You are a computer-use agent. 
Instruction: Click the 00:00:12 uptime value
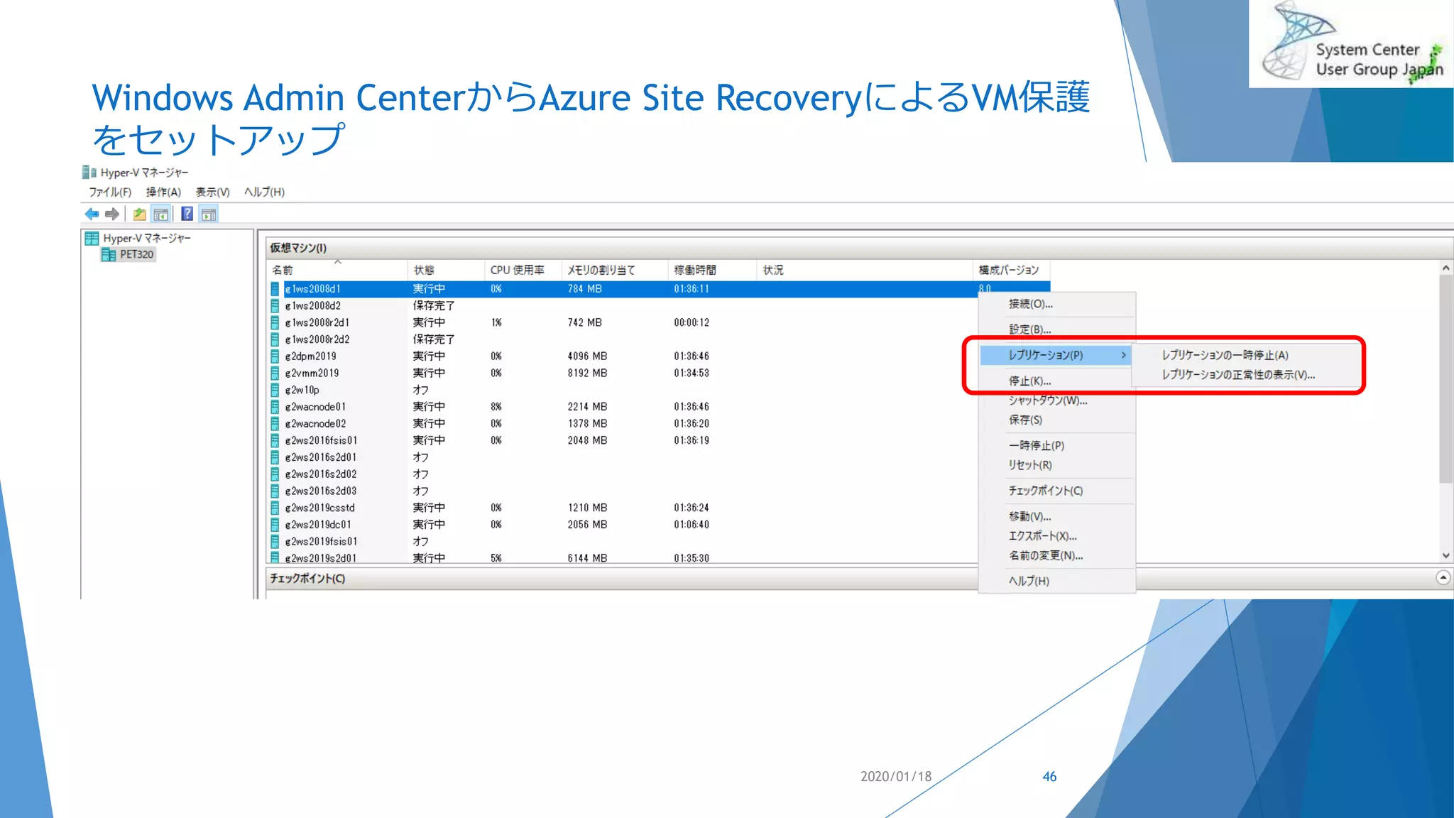pos(692,322)
